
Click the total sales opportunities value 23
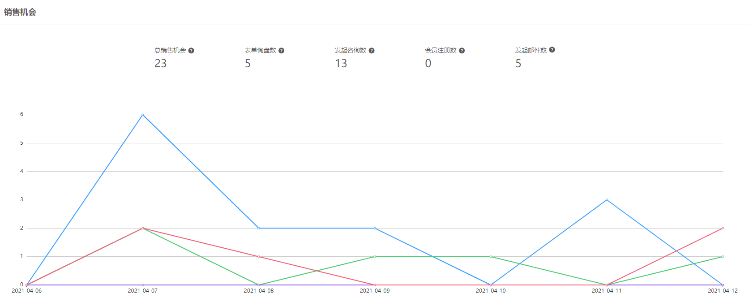tap(161, 64)
